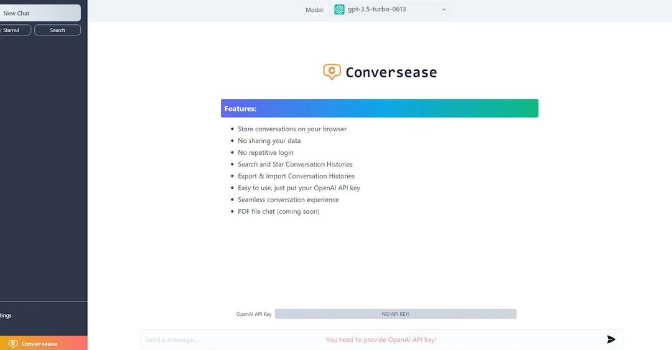Click the 'Model:' label in top bar
672x350 pixels.
(x=315, y=10)
